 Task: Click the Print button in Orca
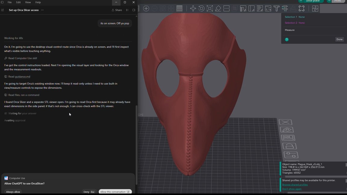pyautogui.click(x=337, y=1)
